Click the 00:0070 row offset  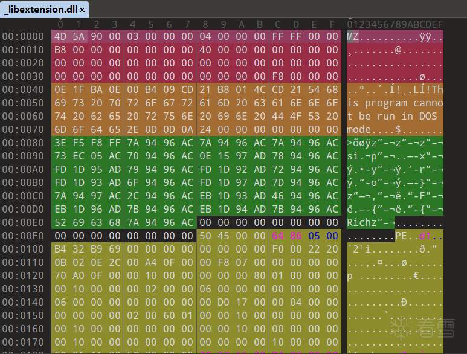pyautogui.click(x=23, y=129)
